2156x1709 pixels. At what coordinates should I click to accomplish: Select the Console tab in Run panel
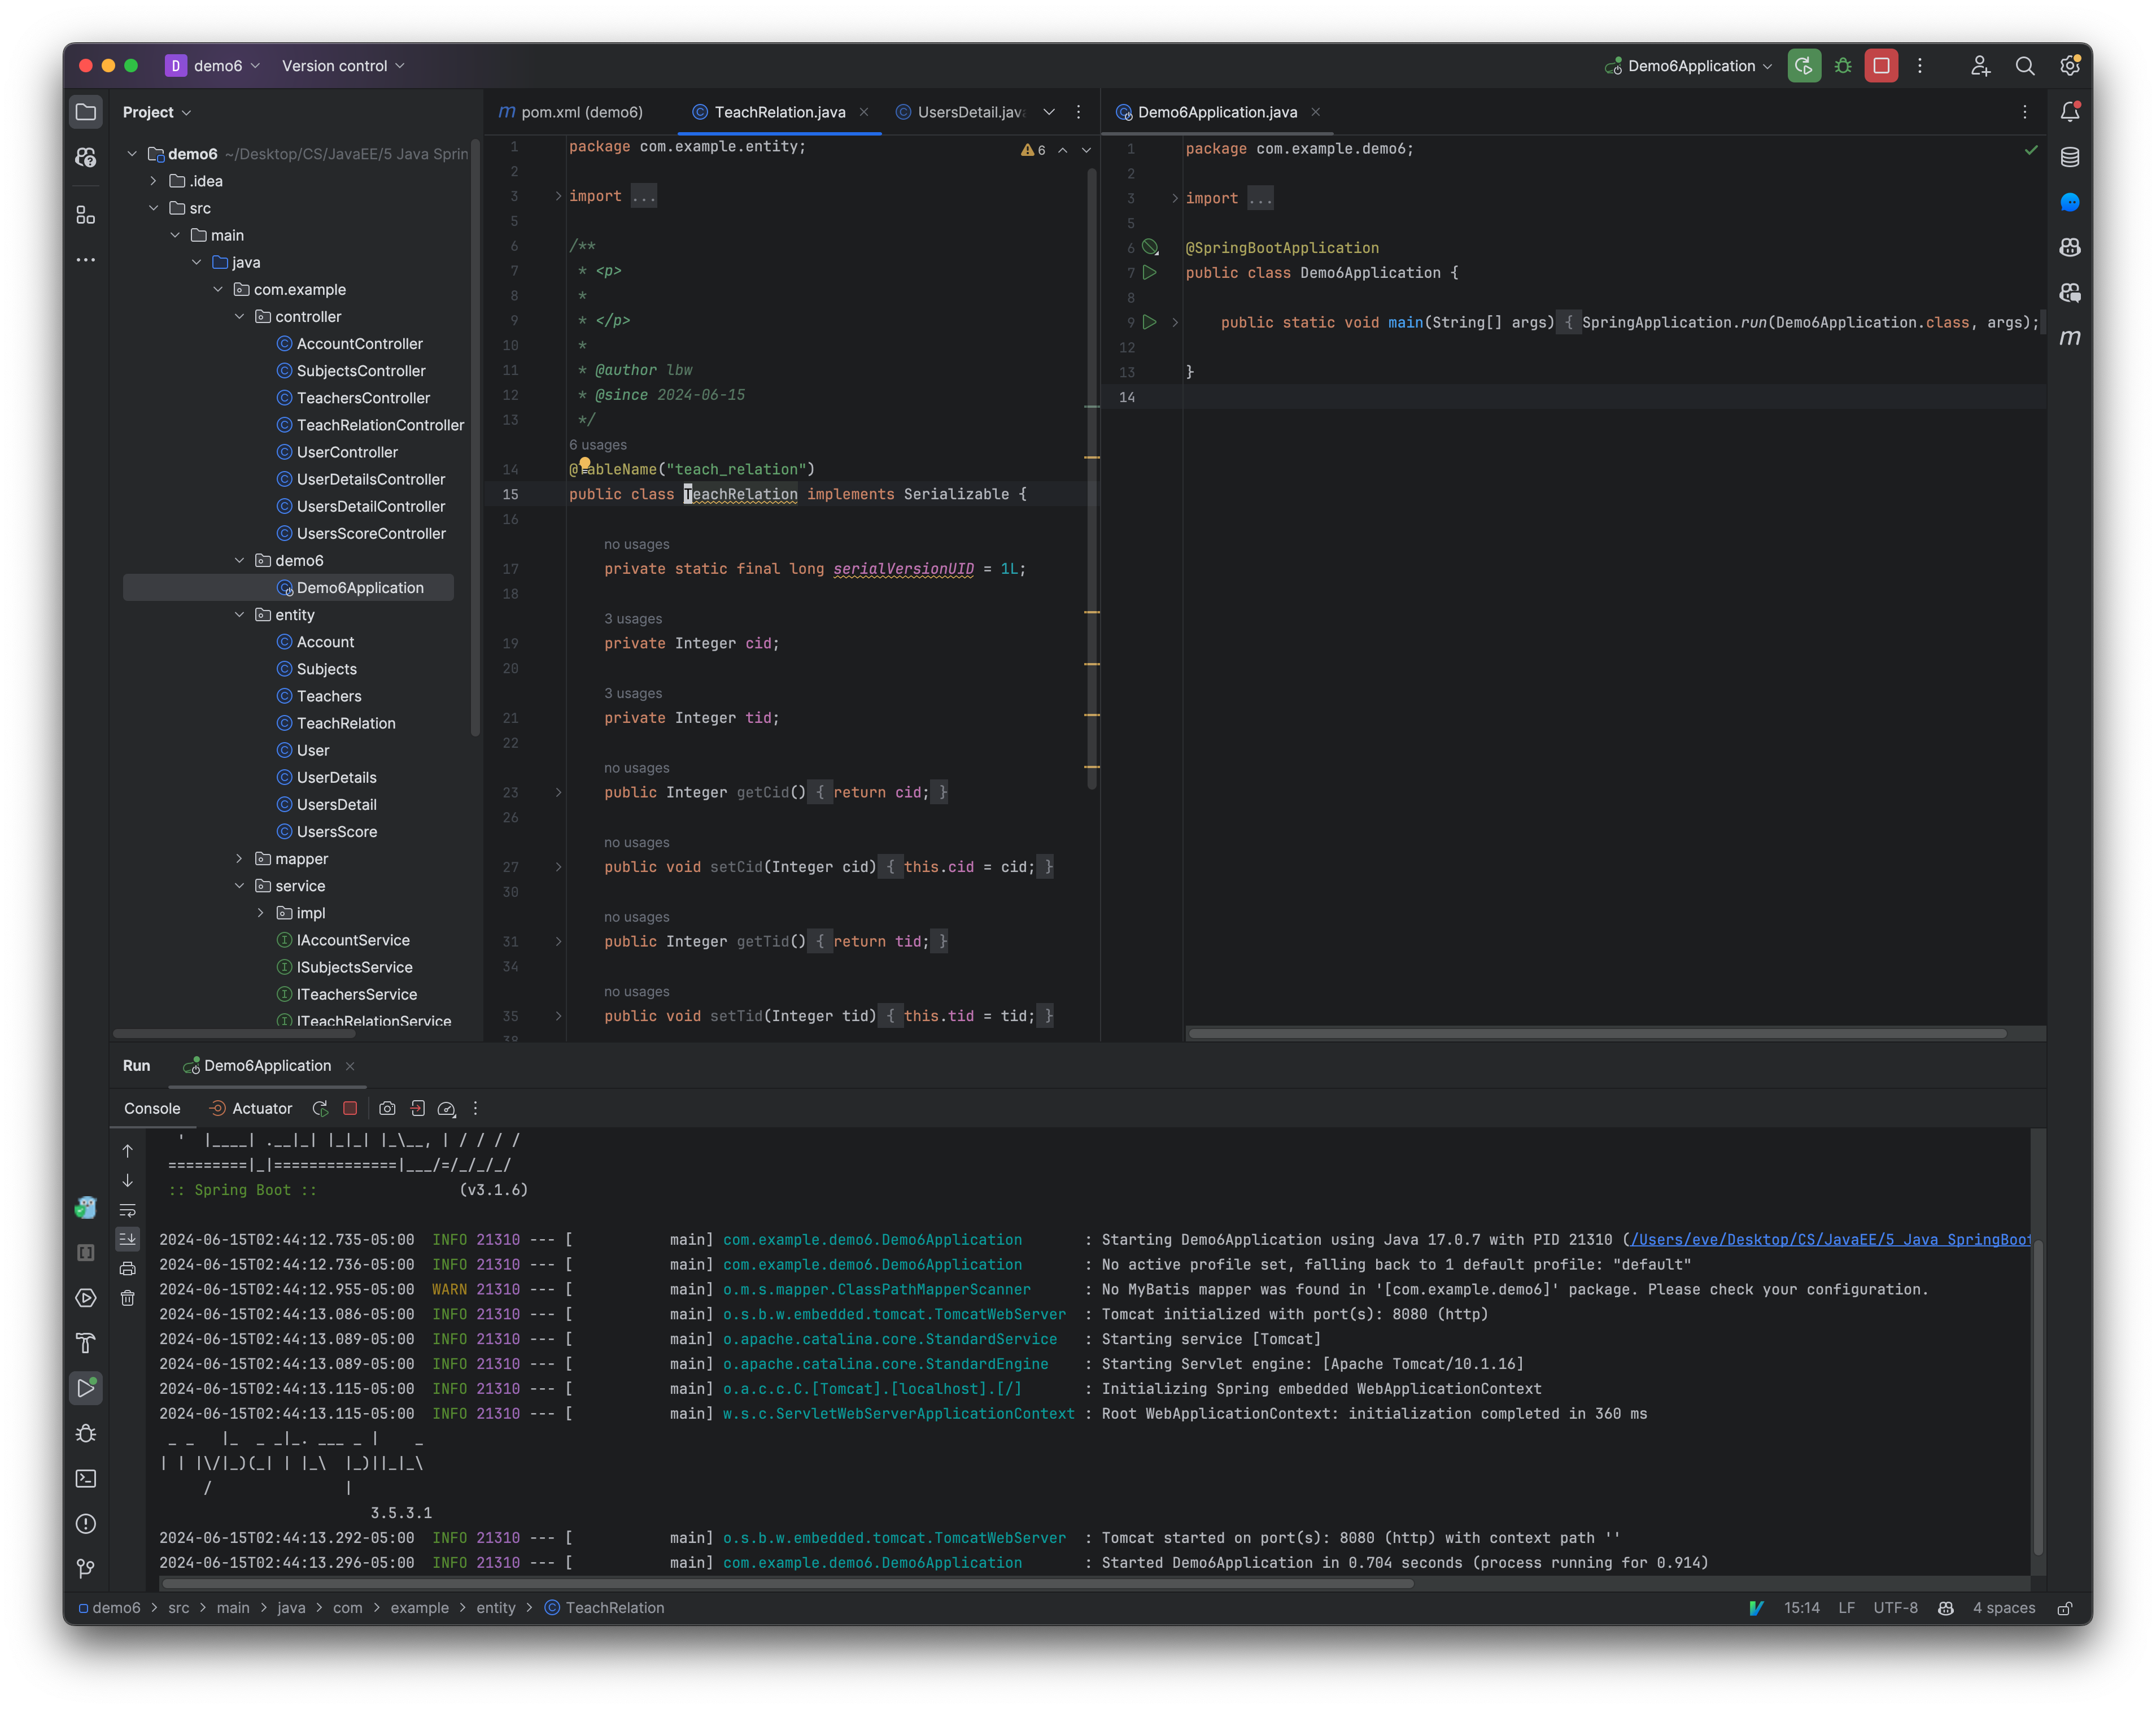click(x=152, y=1108)
